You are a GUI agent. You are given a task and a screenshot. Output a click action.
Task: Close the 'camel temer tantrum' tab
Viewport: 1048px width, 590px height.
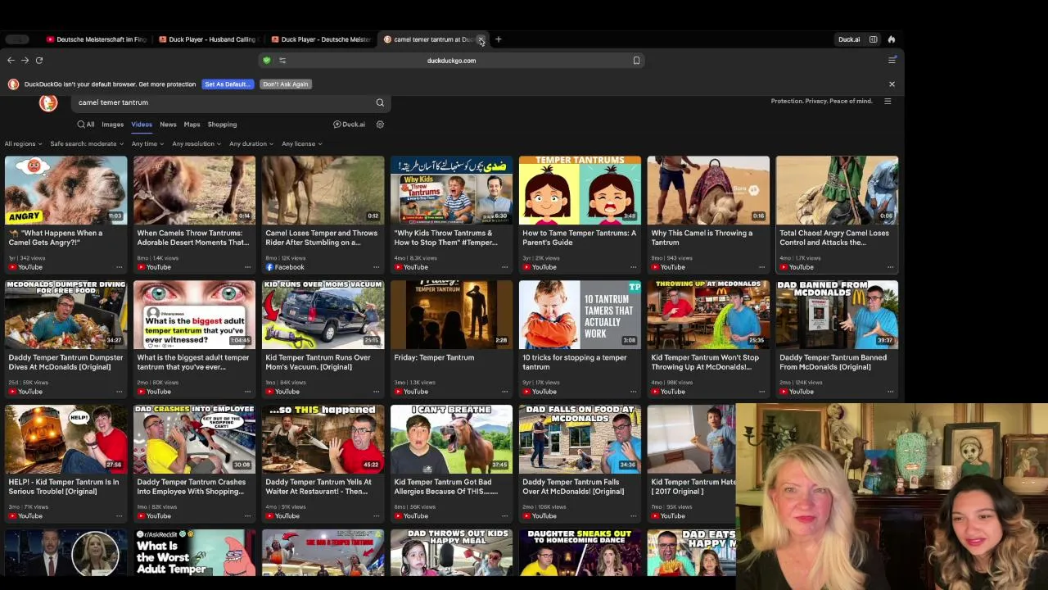point(481,39)
